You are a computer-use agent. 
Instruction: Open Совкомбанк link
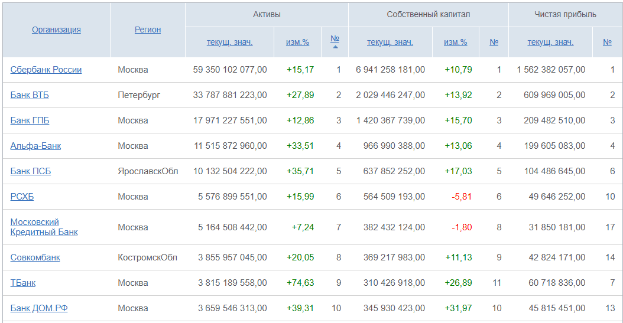point(35,257)
